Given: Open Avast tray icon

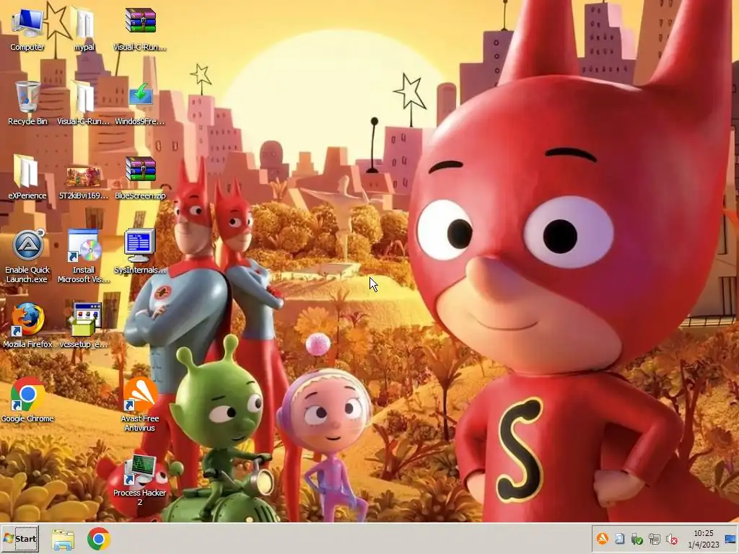Looking at the screenshot, I should point(602,538).
